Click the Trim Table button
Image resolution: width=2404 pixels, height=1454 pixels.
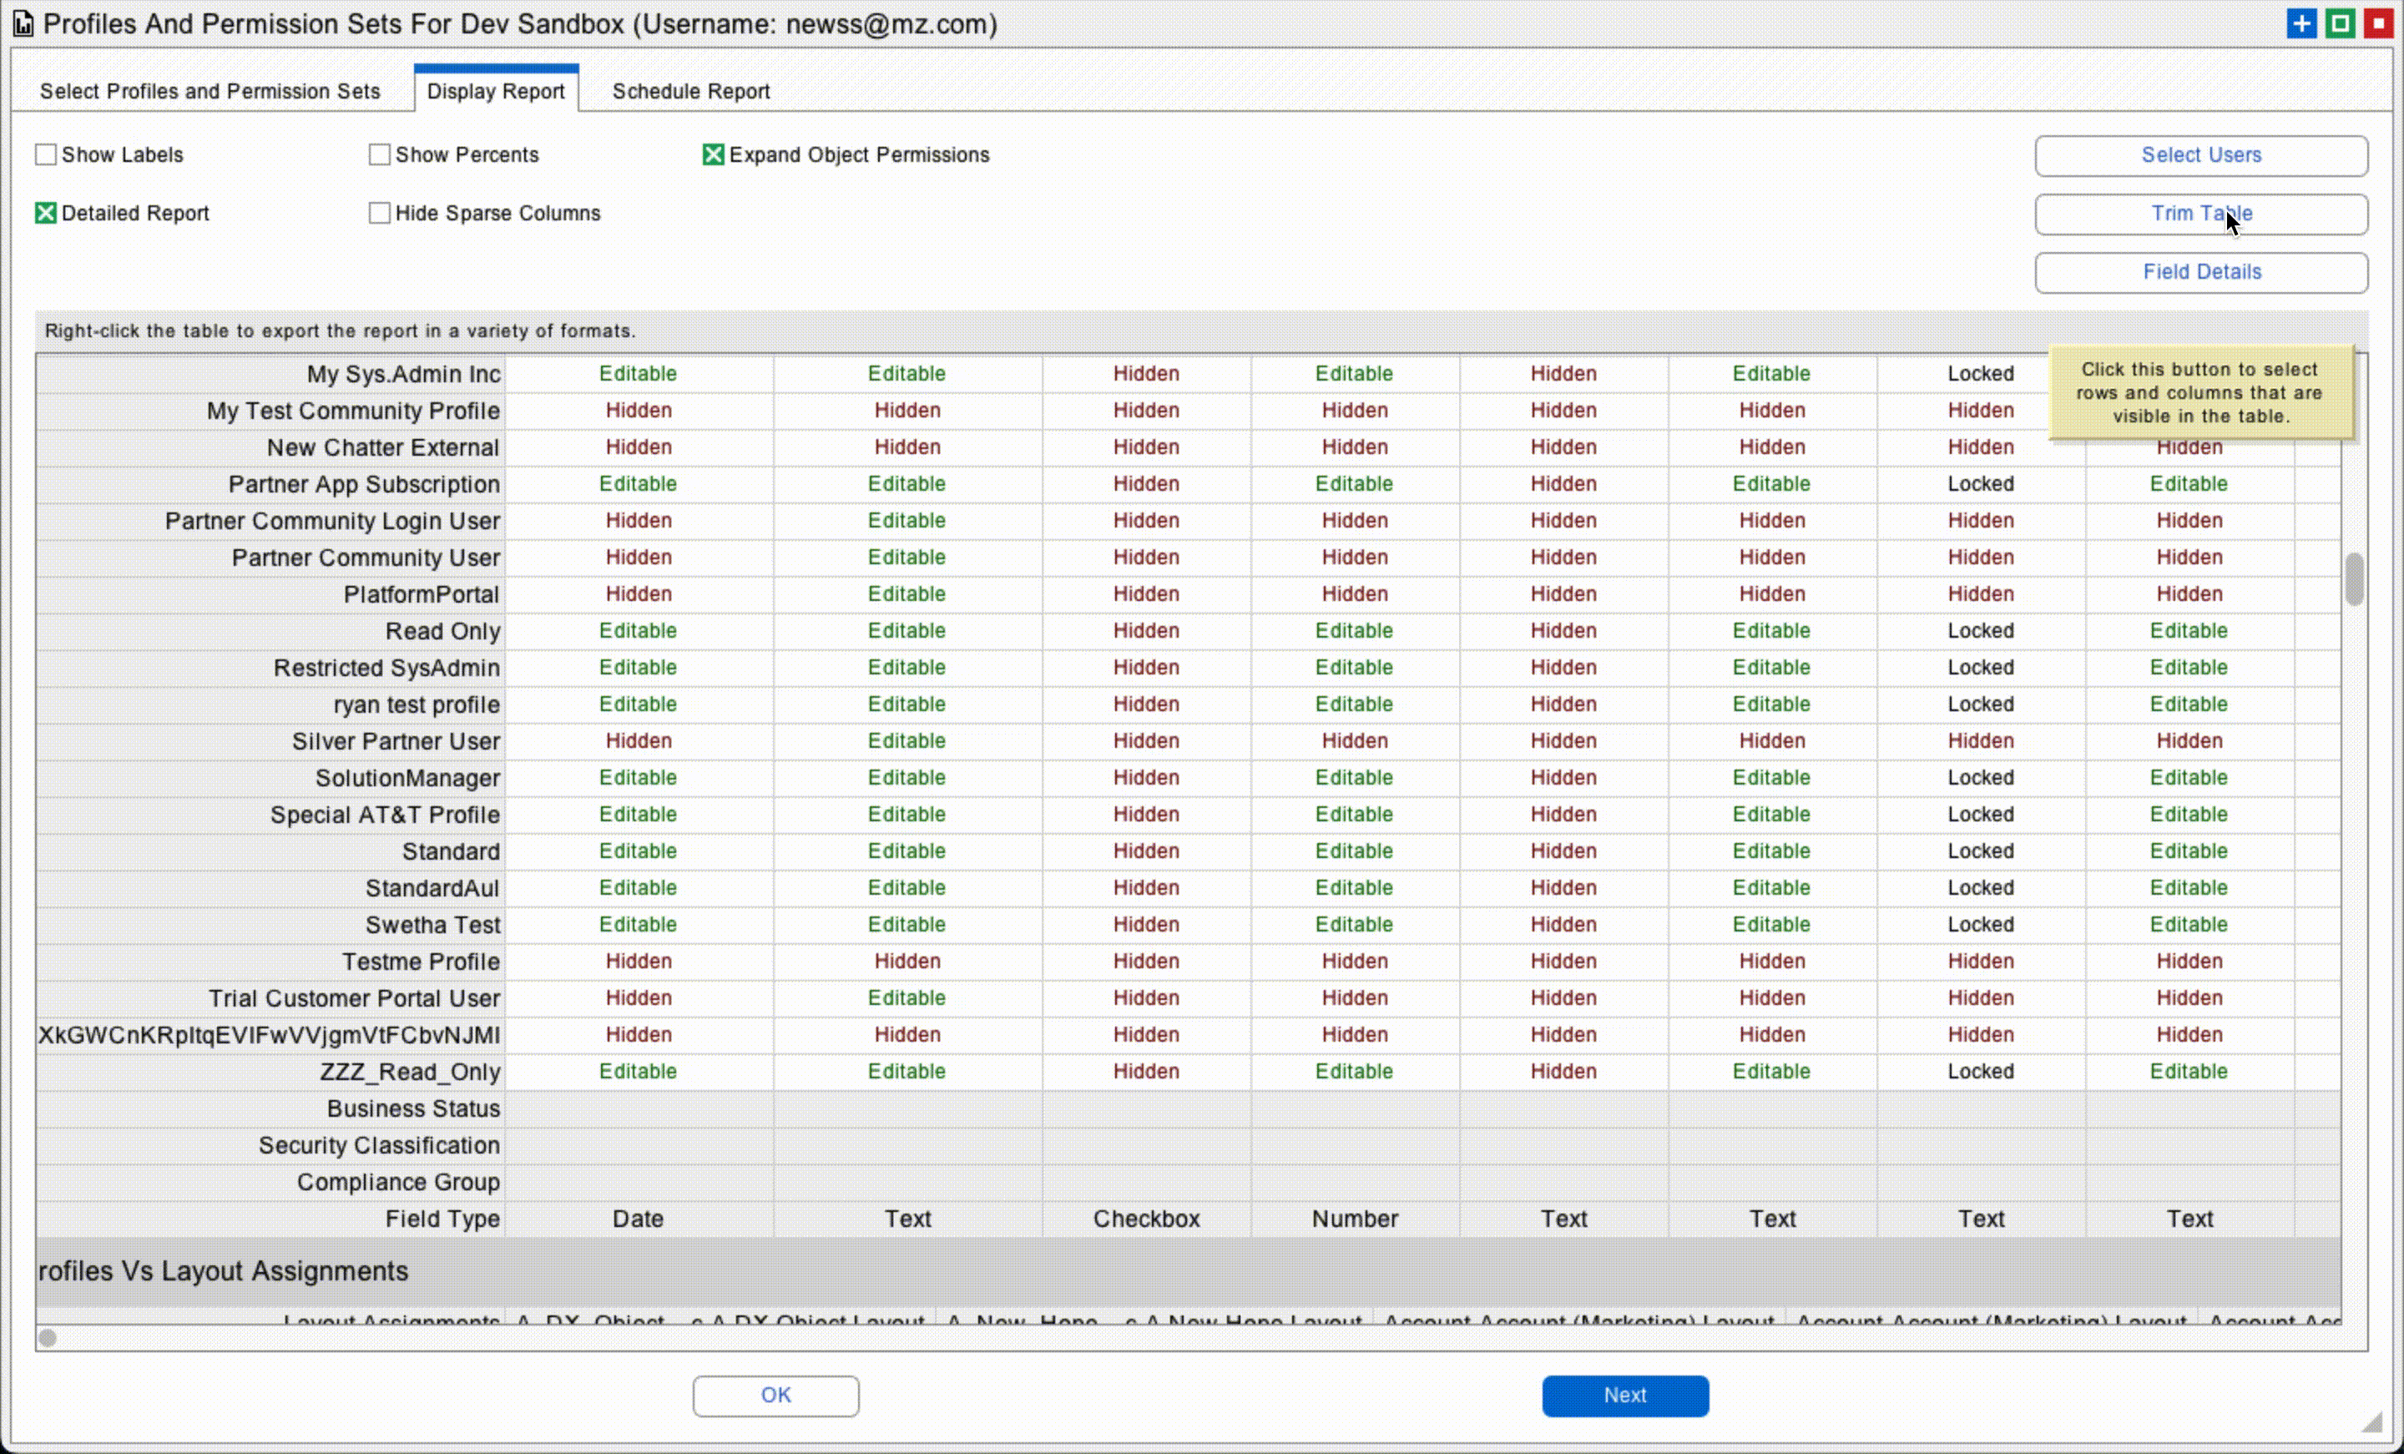[2201, 214]
